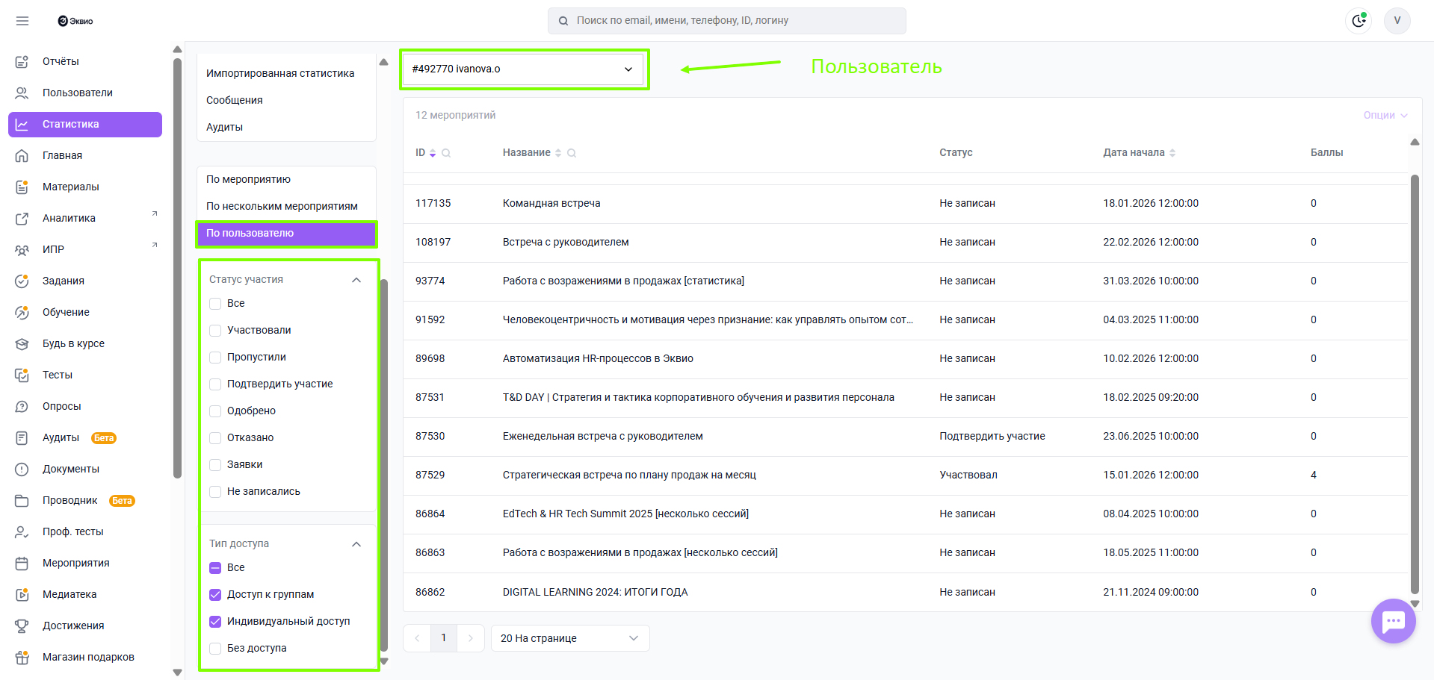Open Пользователи in the sidebar
This screenshot has height=680, width=1434.
(78, 93)
